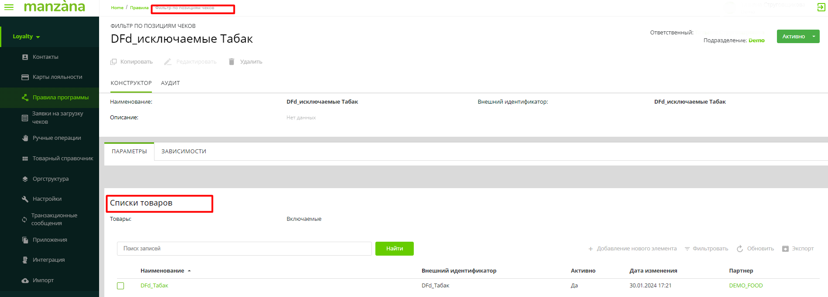The image size is (828, 297).
Task: Open the DFd_Табак link
Action: [x=154, y=286]
